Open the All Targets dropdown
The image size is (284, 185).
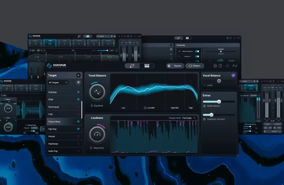(x=58, y=82)
